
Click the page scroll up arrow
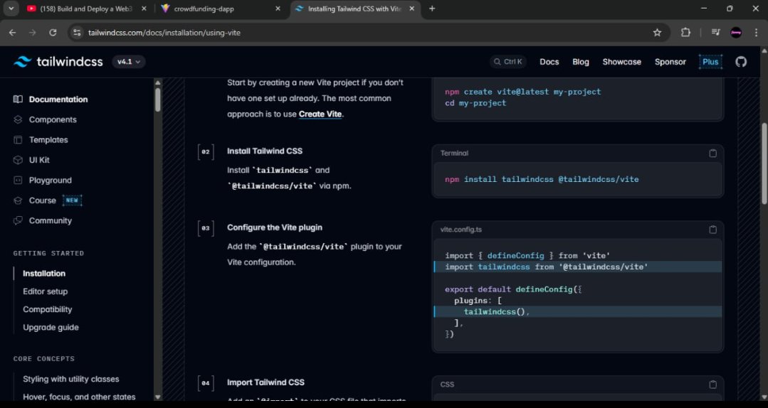(764, 50)
